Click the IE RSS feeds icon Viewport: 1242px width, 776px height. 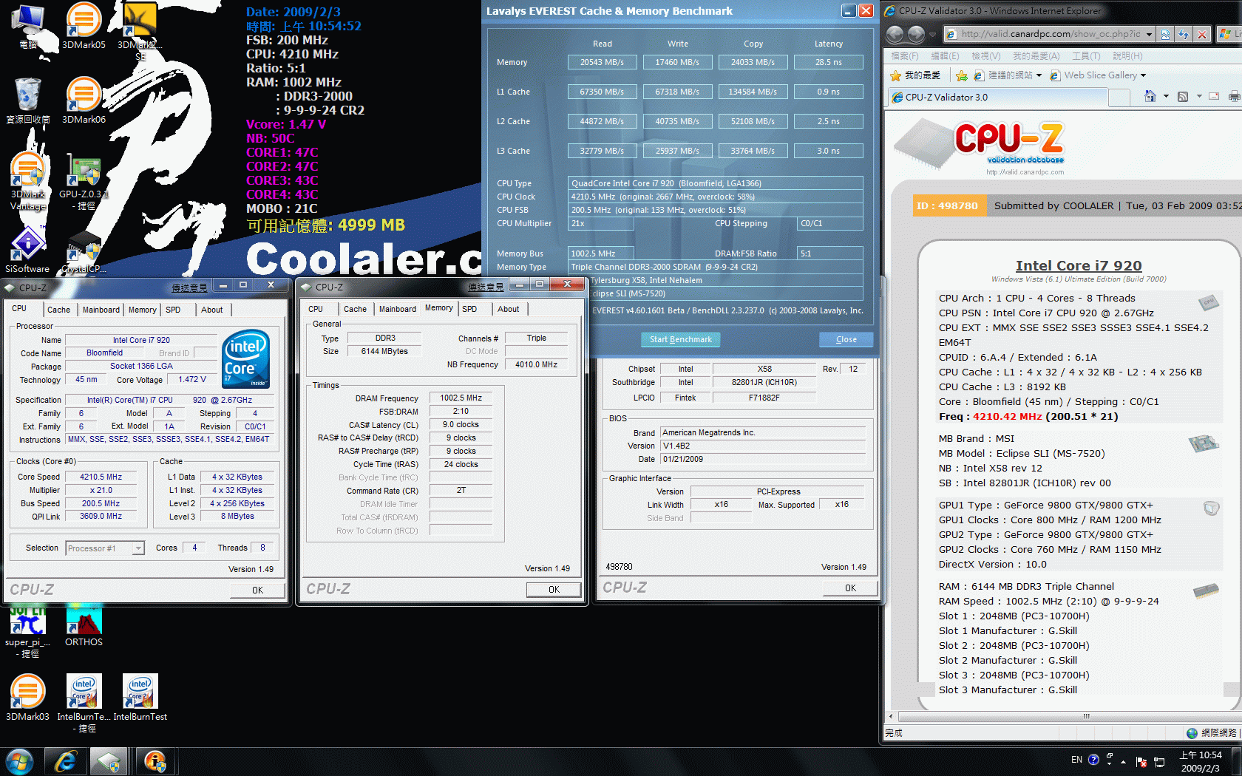1182,96
